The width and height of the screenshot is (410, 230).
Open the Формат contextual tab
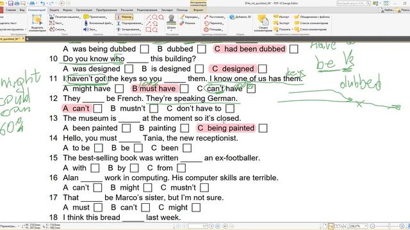198,10
